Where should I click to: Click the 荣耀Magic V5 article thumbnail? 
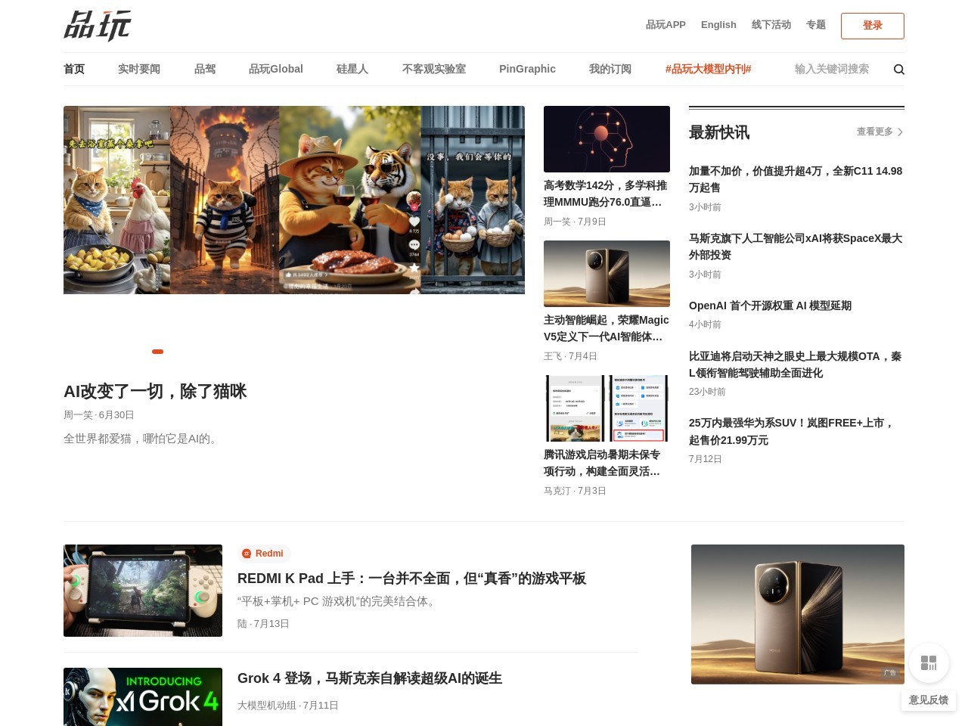(607, 274)
